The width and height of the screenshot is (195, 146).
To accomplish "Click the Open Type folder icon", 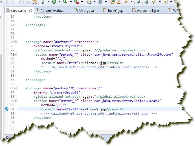I will pos(113,2).
